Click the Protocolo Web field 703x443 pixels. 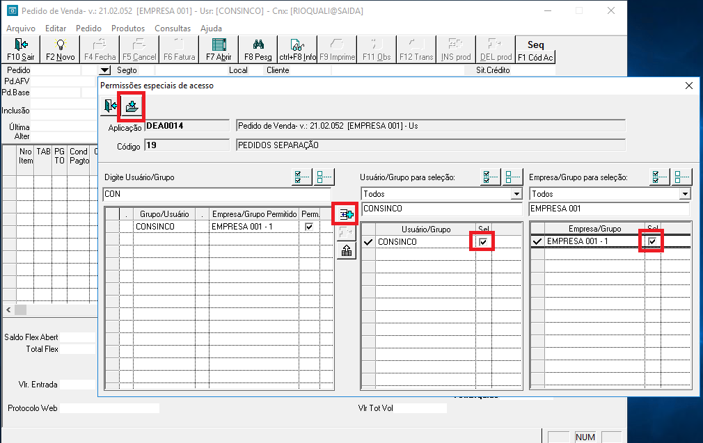click(109, 408)
